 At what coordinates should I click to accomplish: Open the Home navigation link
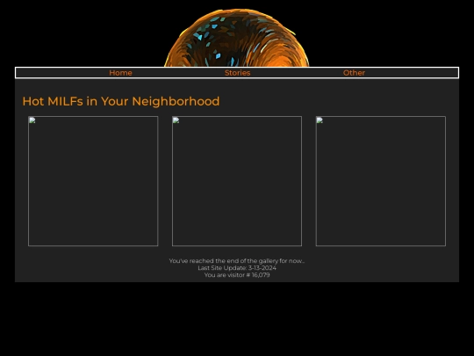120,73
